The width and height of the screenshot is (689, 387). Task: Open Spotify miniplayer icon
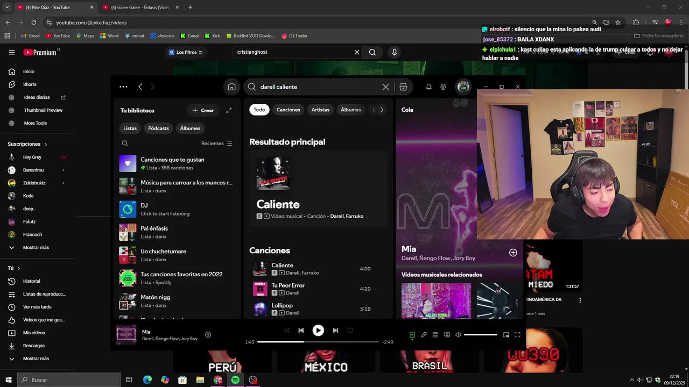[x=506, y=335]
